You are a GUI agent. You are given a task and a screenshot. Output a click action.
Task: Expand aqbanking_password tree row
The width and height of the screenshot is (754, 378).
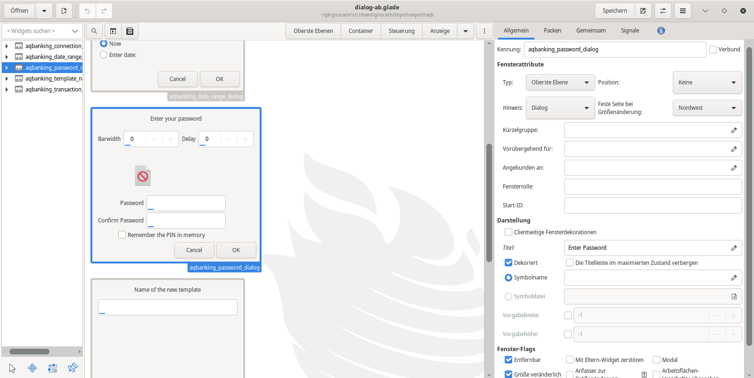pos(7,68)
